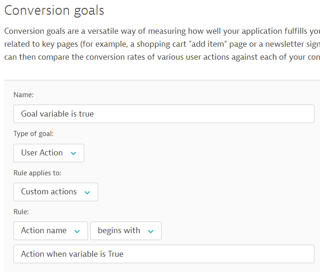The height and width of the screenshot is (272, 320).
Task: Open the Action name rule dropdown
Action: point(50,231)
